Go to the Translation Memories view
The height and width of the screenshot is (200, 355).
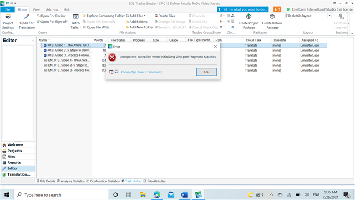click(18, 174)
